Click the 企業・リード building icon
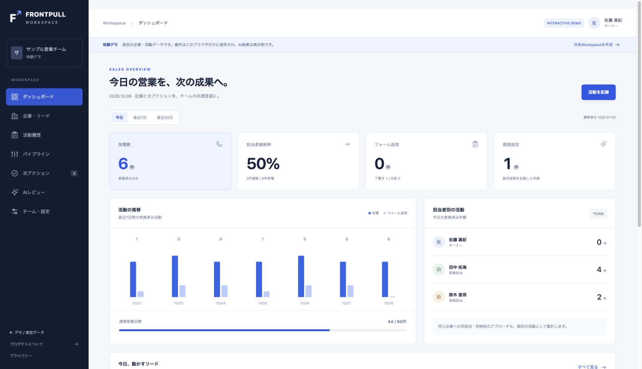This screenshot has height=369, width=642. [x=15, y=116]
